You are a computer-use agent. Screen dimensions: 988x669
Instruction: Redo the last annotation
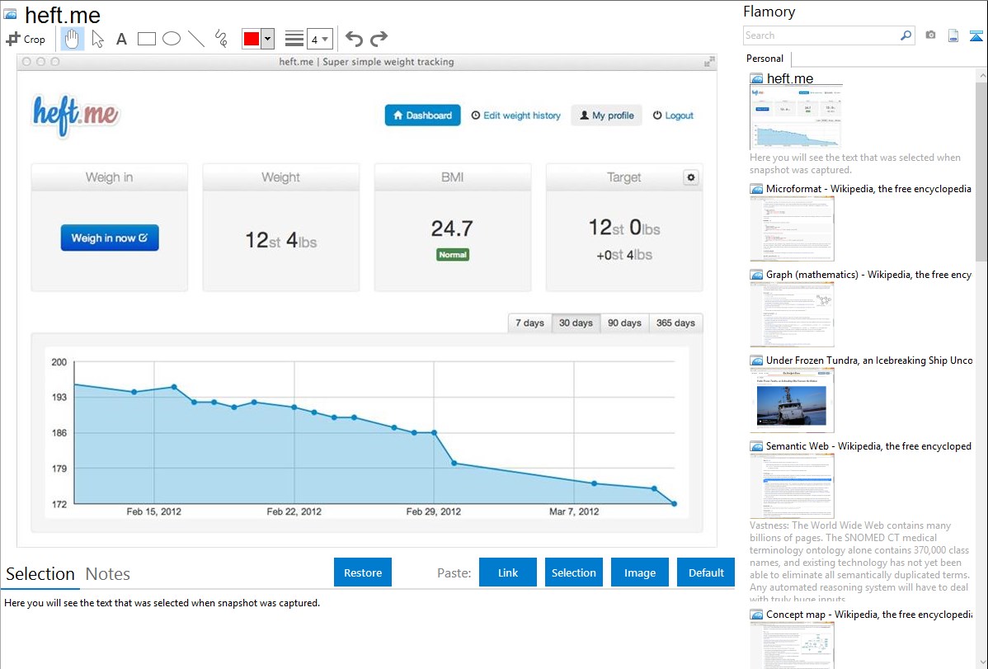pos(379,39)
